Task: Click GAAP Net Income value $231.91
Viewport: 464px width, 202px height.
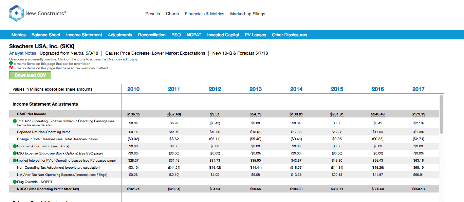Action: coord(337,114)
